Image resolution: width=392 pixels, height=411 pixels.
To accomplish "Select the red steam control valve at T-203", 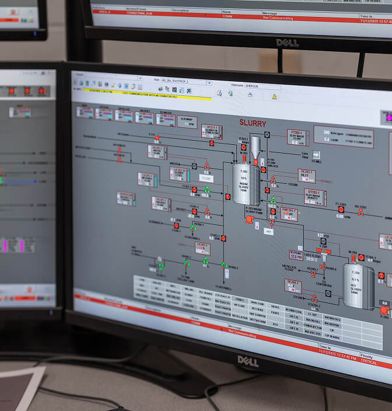I will coord(273,180).
